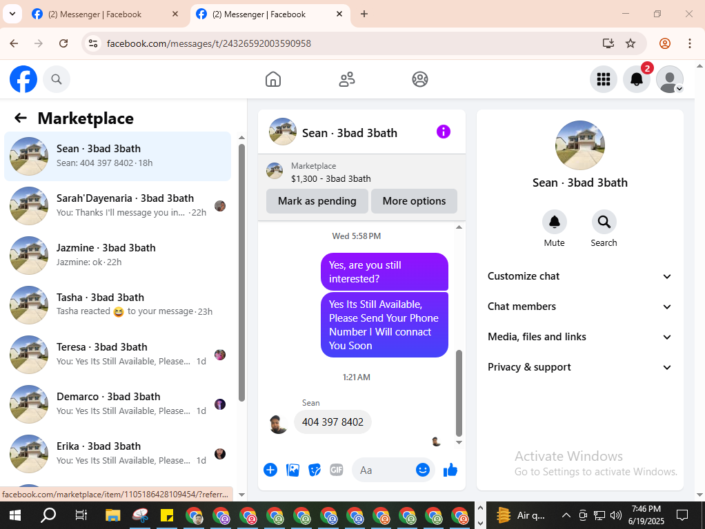Mark listing as pending

(317, 200)
